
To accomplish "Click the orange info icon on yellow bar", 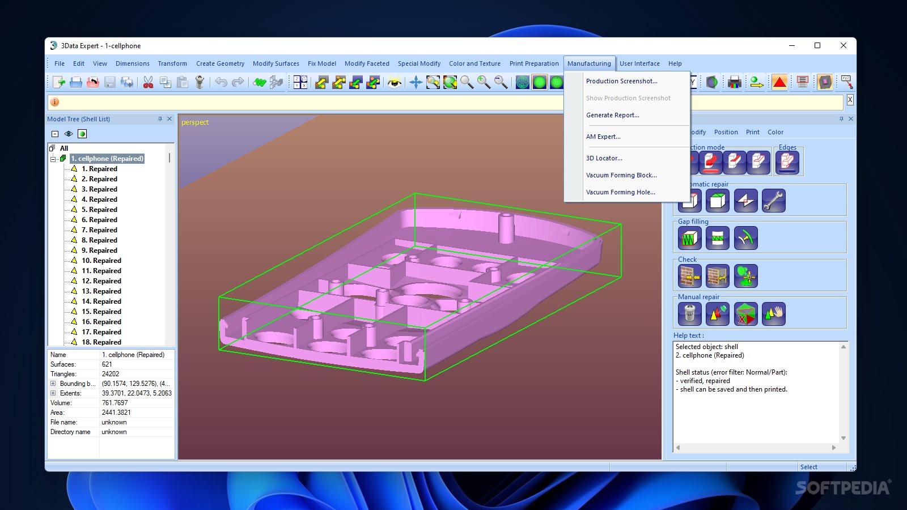I will (55, 102).
